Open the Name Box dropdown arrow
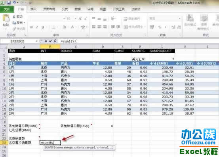 pyautogui.click(x=37, y=41)
